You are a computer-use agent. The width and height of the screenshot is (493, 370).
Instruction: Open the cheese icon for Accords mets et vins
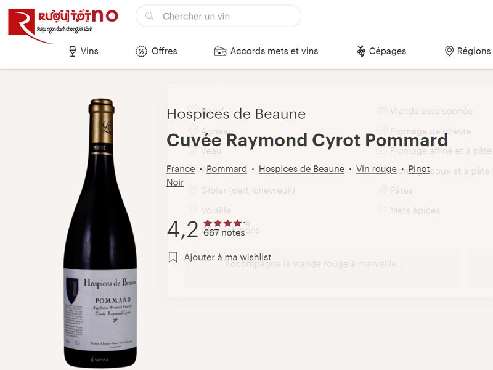point(221,52)
